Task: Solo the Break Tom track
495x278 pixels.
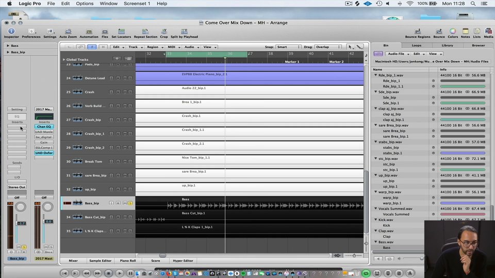Action: 130,161
